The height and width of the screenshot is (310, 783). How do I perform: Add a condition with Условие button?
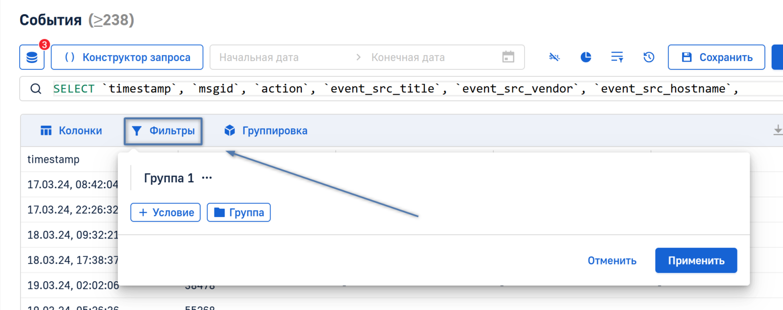165,212
